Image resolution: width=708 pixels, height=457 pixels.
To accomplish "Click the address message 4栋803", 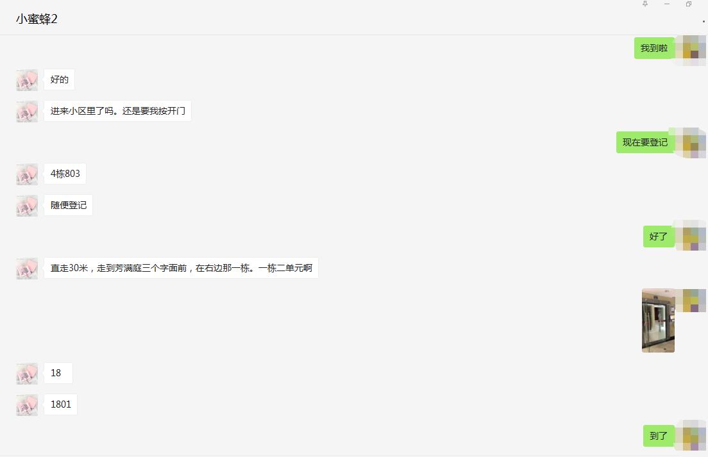I will [65, 174].
